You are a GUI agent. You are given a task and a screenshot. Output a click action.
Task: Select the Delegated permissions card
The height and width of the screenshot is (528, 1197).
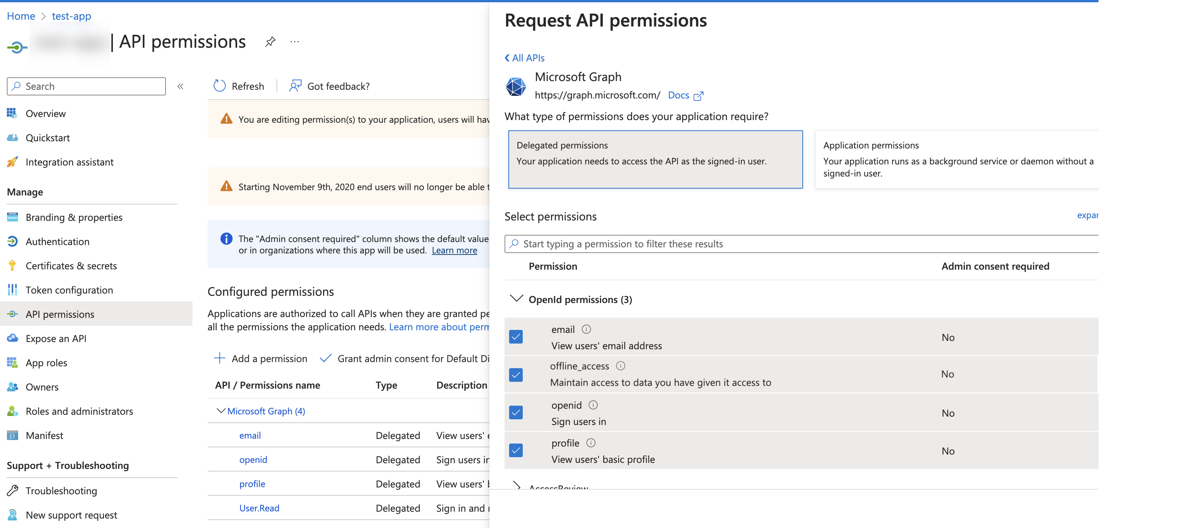(655, 159)
